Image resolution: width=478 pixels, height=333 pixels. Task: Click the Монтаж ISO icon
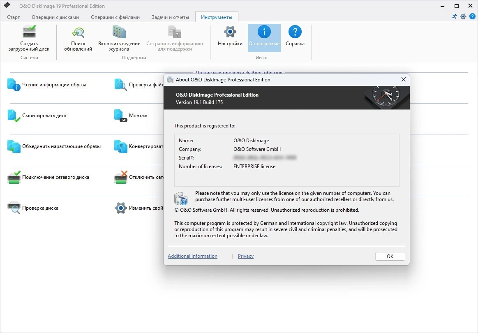point(120,116)
